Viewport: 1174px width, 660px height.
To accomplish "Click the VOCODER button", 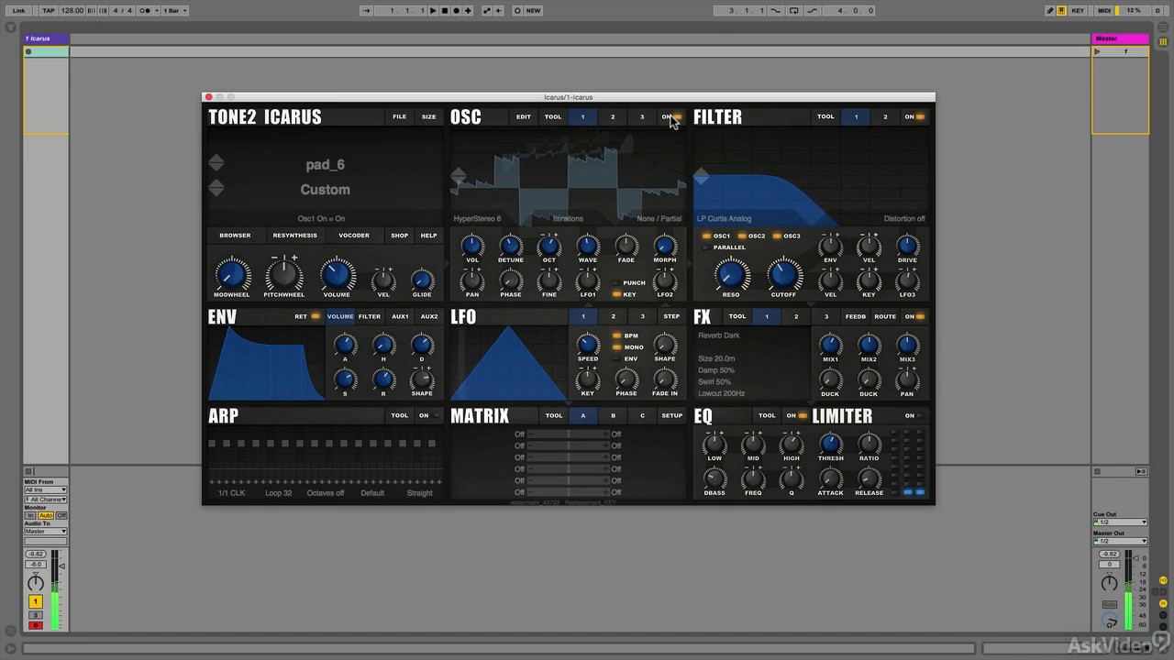I will coord(354,236).
